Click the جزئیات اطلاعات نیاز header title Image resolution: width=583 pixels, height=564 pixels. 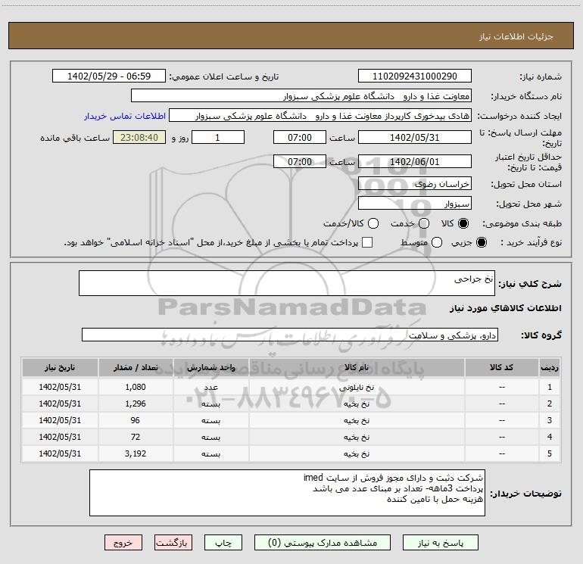(x=516, y=36)
